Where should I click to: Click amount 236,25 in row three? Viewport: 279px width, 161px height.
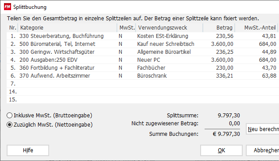[x=225, y=52]
